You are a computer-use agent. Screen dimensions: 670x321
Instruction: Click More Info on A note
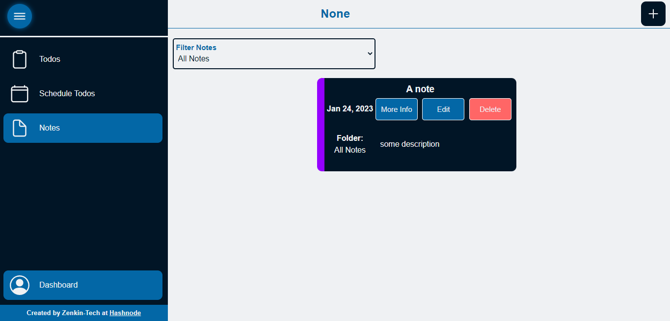397,109
